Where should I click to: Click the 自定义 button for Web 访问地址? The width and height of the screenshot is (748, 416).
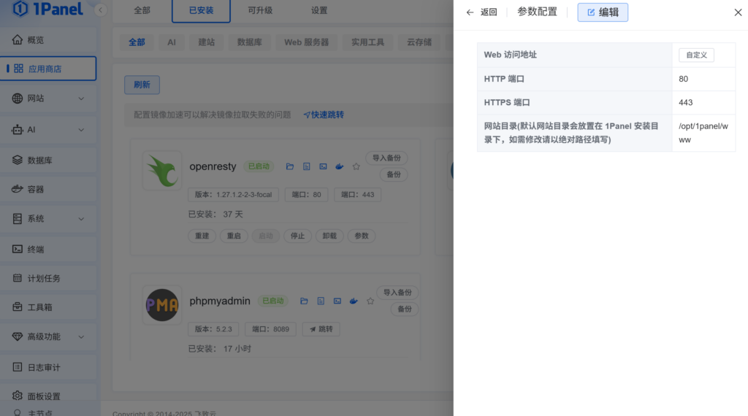coord(696,55)
